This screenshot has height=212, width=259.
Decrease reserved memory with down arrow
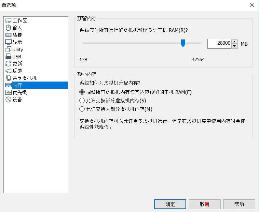click(x=235, y=46)
